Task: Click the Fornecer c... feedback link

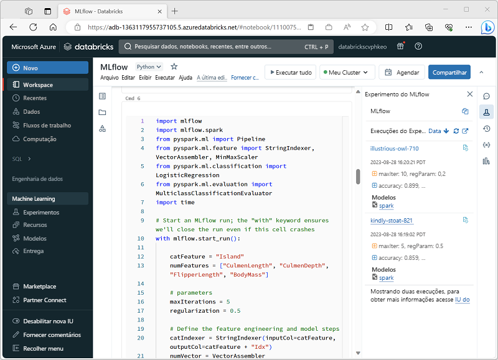Action: [x=245, y=77]
